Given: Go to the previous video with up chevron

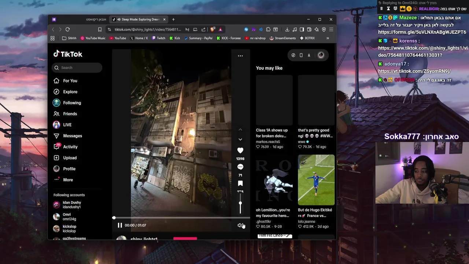Looking at the screenshot, I should pyautogui.click(x=240, y=129).
